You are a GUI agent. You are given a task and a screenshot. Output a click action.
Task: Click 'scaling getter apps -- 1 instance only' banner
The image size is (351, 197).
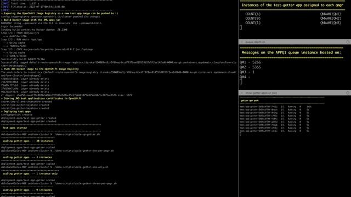click(x=30, y=173)
